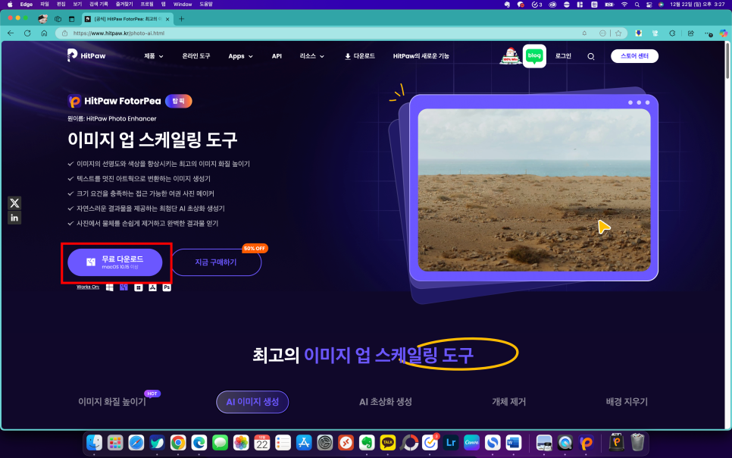The image size is (732, 458).
Task: Open the Window menu in menu bar
Action: (183, 5)
